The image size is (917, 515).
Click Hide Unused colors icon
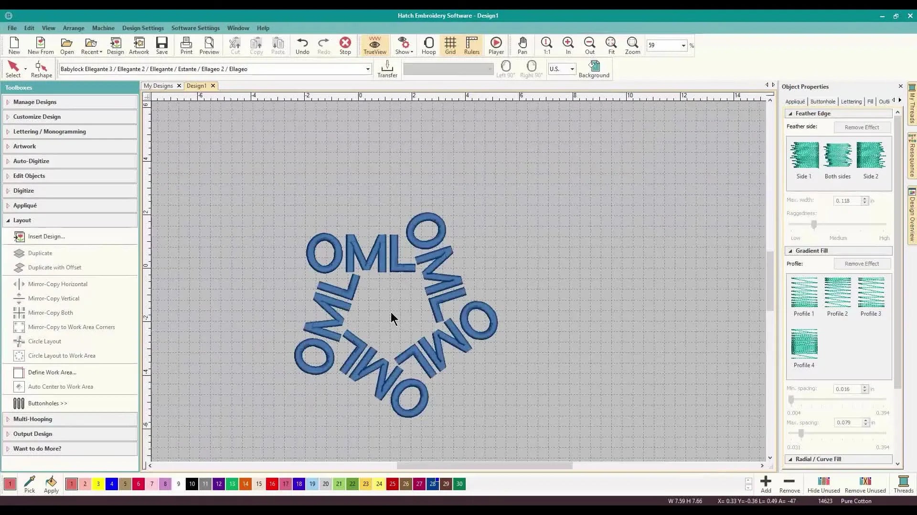click(x=823, y=484)
